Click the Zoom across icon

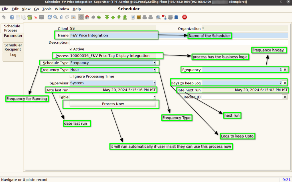[x=158, y=17]
